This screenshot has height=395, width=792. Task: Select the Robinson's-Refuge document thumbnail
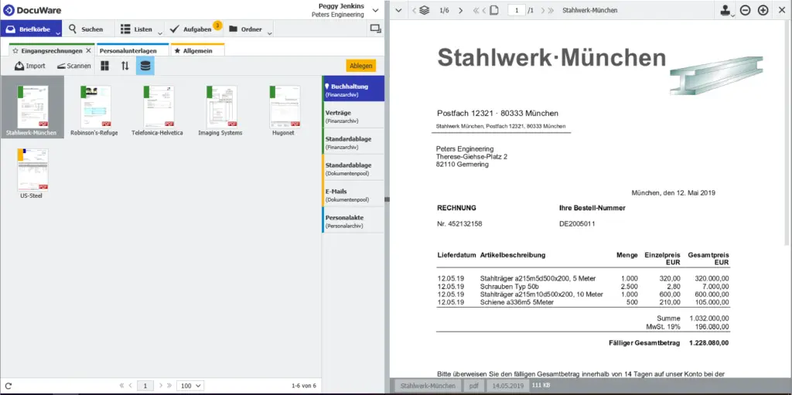coord(95,107)
